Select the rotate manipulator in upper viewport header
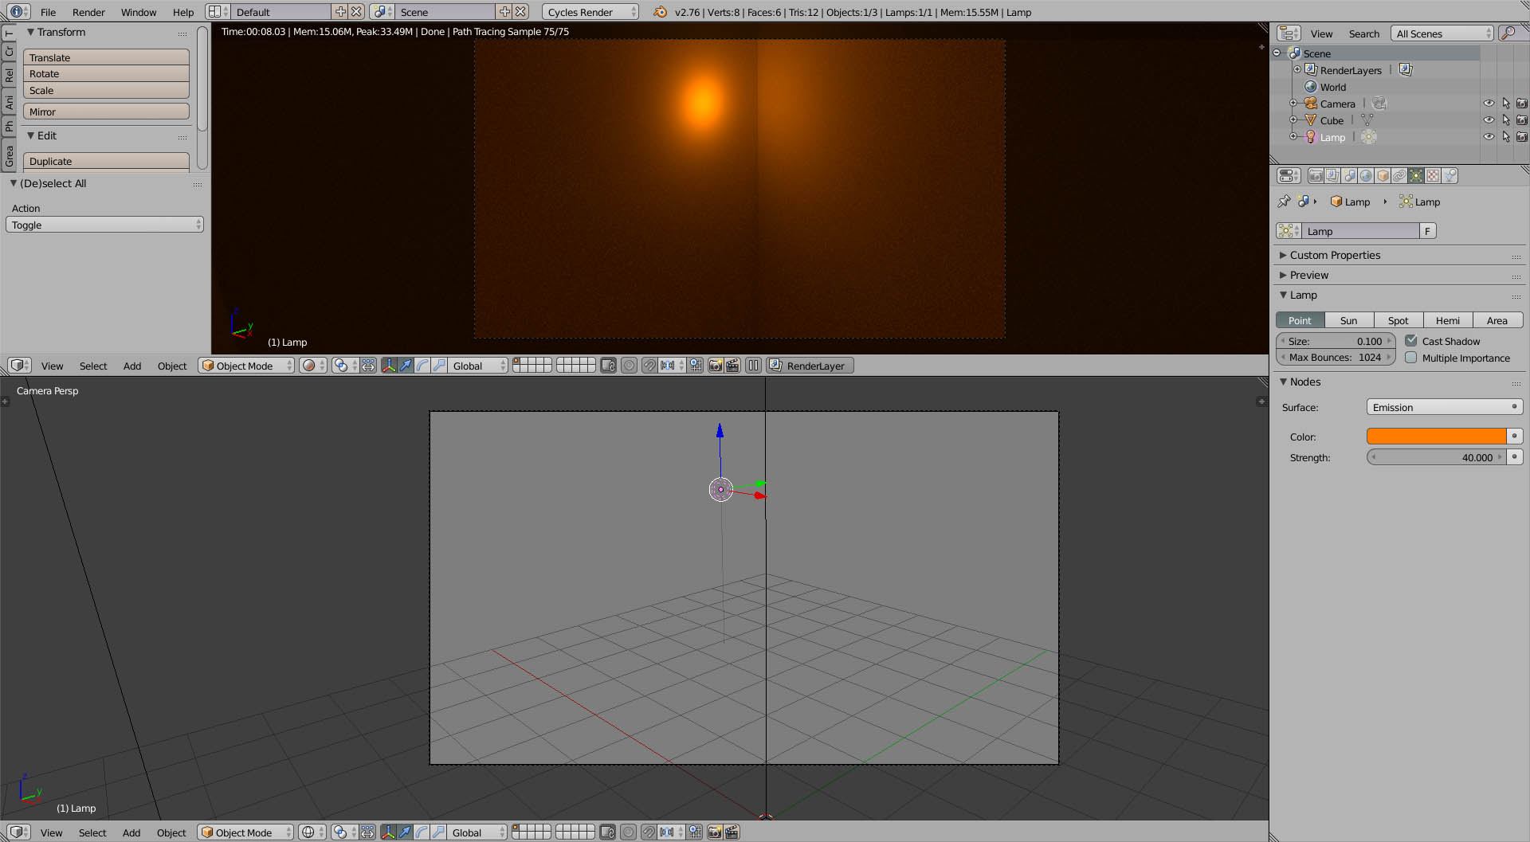 422,366
